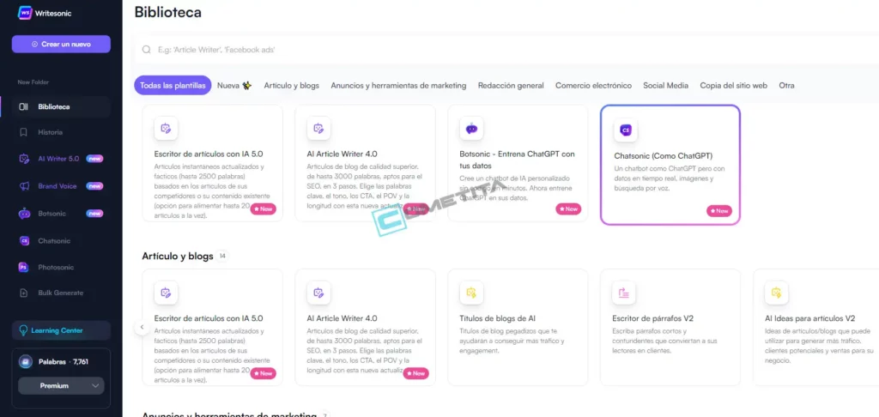Viewport: 879px width, 417px height.
Task: Click the Writesonic logo icon
Action: point(25,12)
